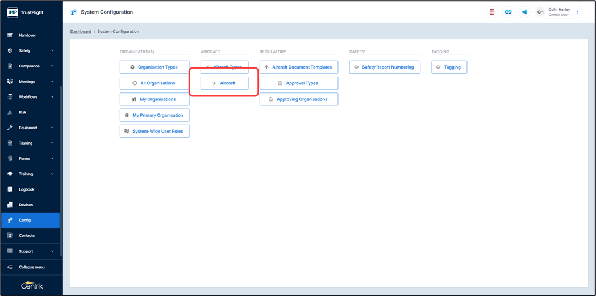
Task: Expand the Training menu chevron
Action: pyautogui.click(x=52, y=174)
